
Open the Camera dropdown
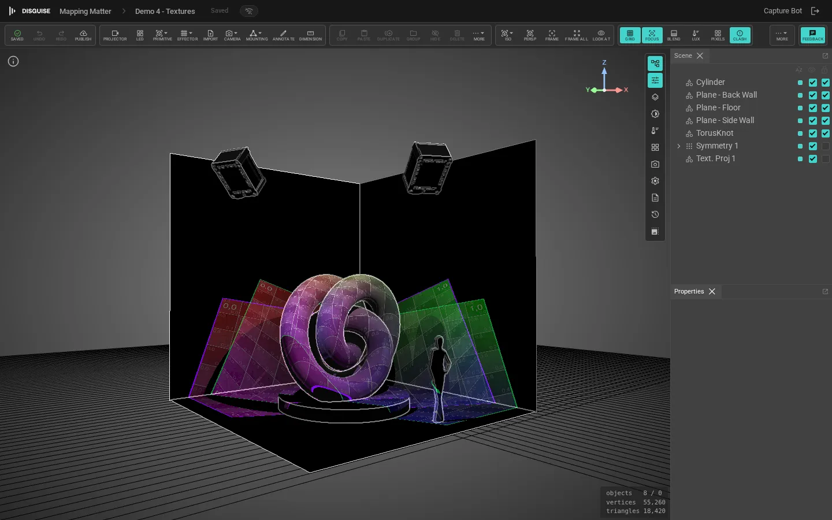[x=232, y=35]
